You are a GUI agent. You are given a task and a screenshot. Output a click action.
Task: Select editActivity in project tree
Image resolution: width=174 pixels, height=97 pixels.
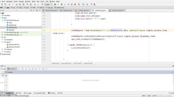[13, 25]
